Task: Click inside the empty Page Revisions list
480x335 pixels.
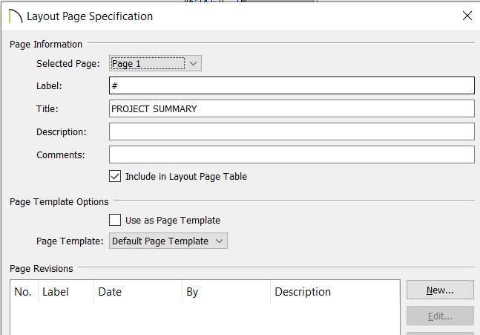Action: click(205, 319)
